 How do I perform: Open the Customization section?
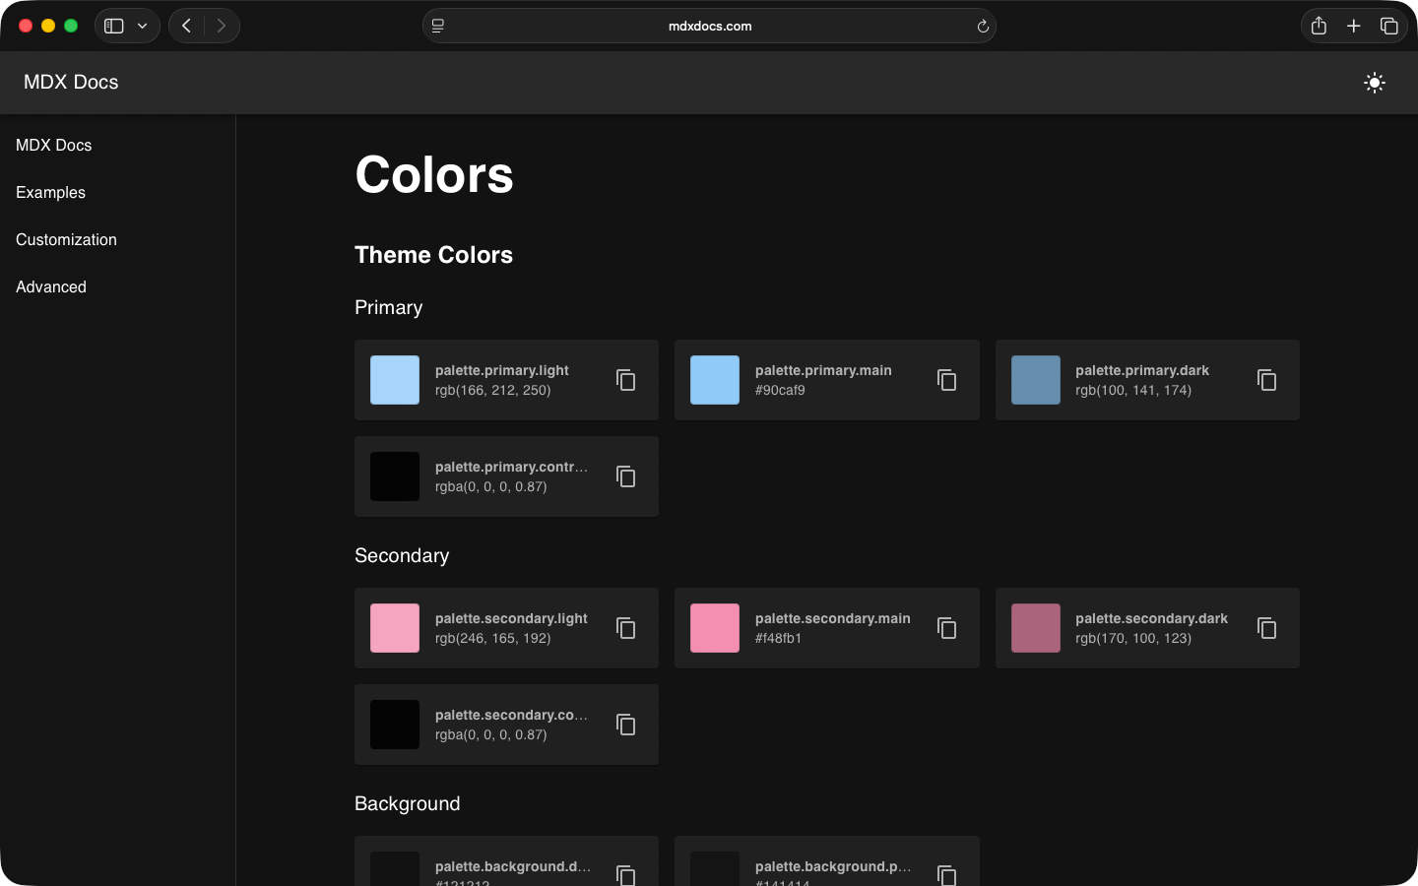(x=65, y=239)
